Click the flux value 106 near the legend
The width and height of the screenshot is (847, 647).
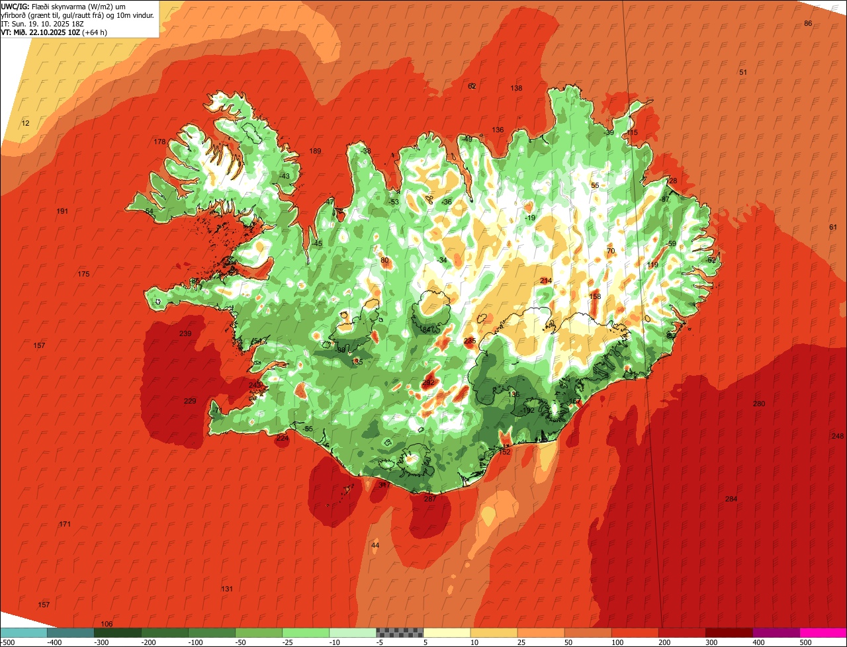tap(107, 625)
